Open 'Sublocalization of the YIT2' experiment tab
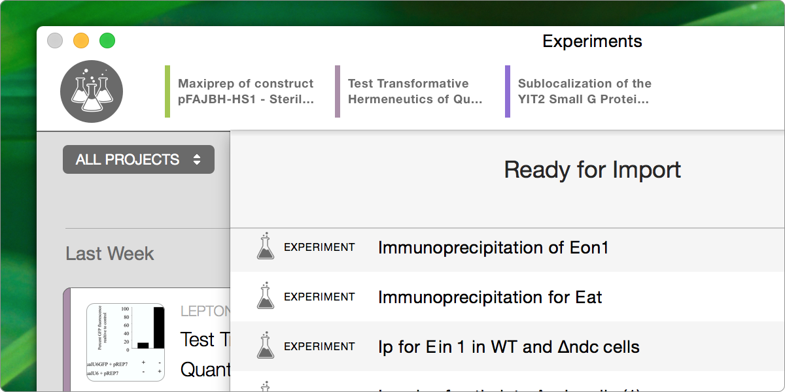 click(580, 91)
